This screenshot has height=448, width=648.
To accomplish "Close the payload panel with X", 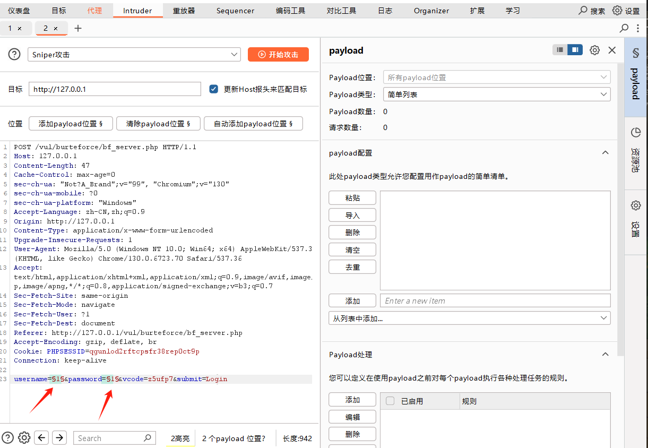I will coord(612,50).
